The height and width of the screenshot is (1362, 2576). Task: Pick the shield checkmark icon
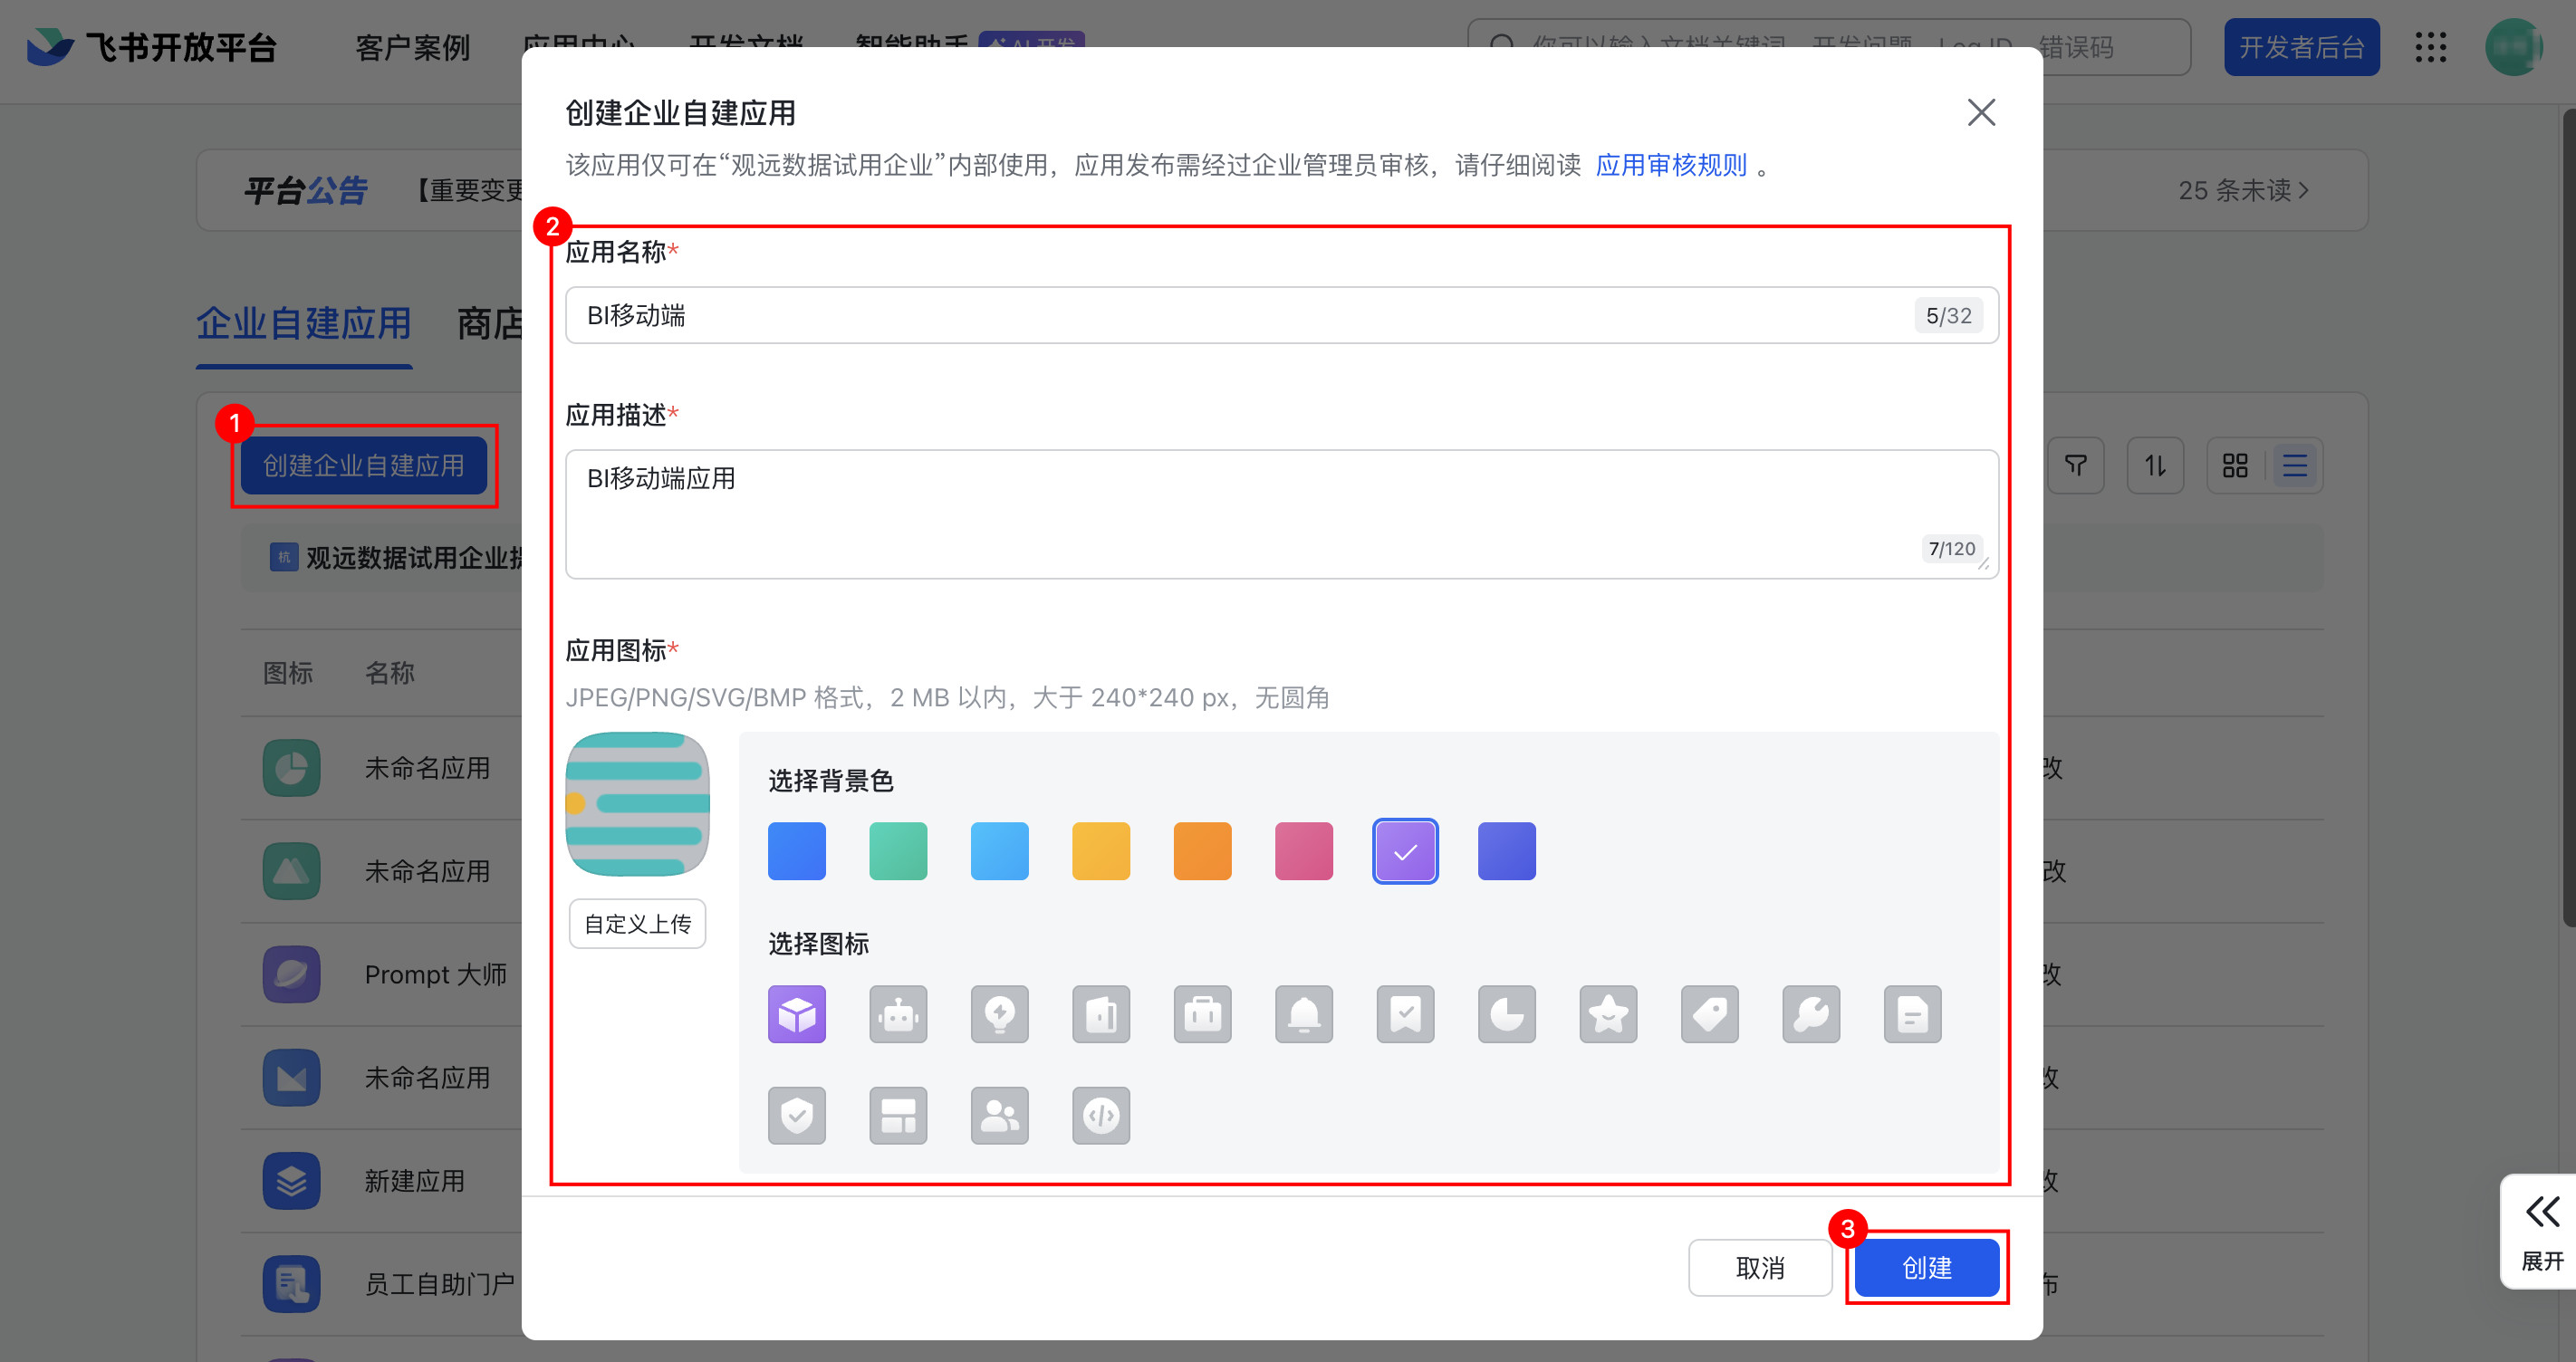(x=797, y=1115)
